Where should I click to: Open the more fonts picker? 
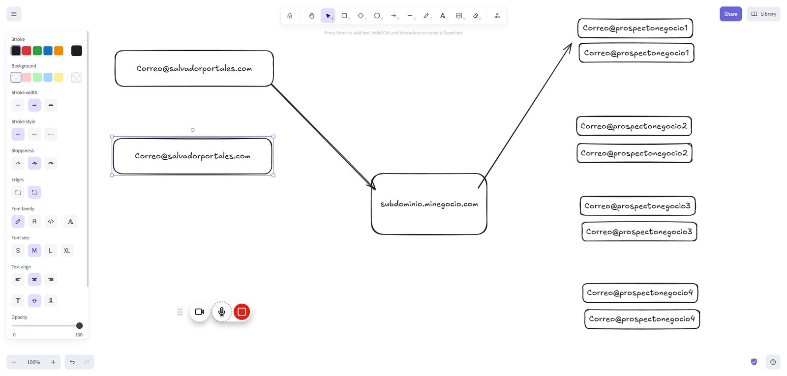tap(70, 221)
